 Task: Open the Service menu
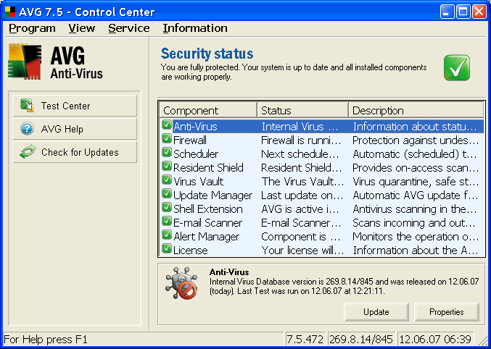click(129, 28)
